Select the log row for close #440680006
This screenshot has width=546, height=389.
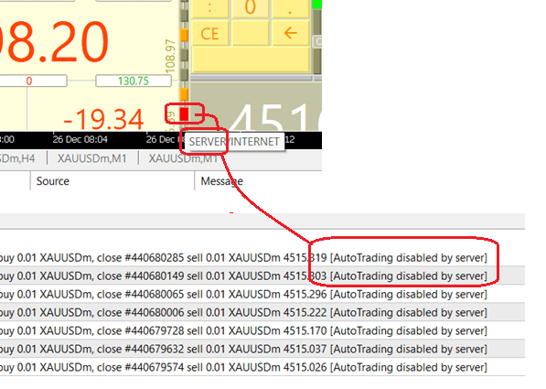pos(262,312)
